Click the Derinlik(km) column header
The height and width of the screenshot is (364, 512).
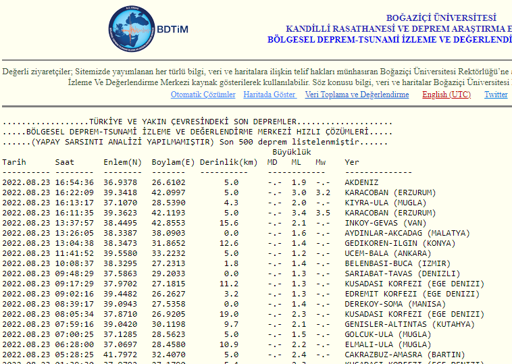coord(228,162)
